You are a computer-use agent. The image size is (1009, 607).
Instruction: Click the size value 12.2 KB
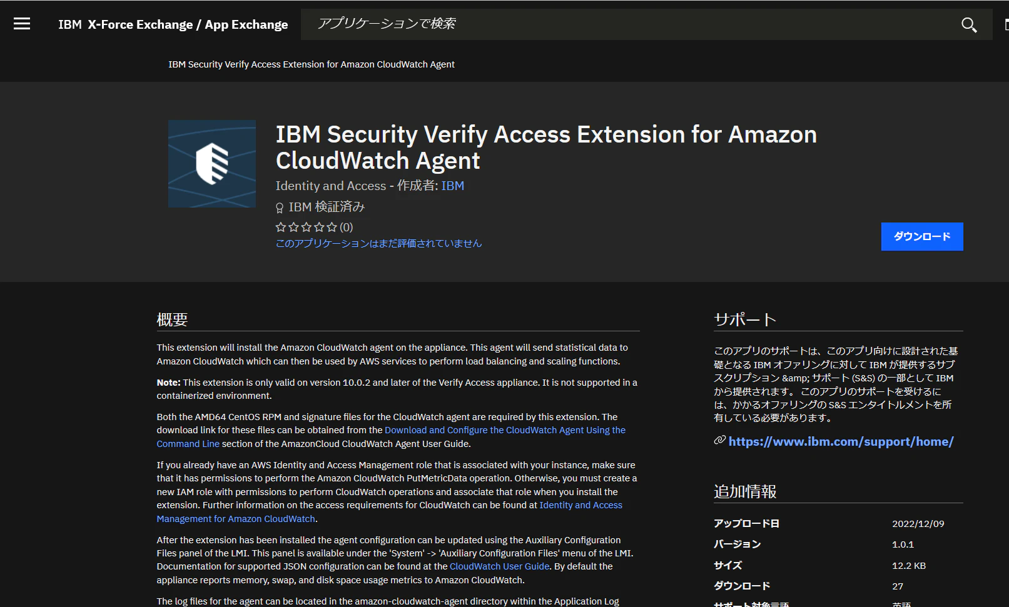pos(909,566)
